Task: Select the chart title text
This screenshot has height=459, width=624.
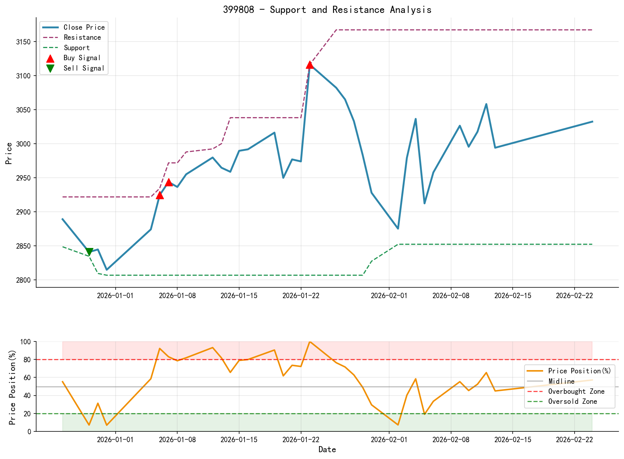Action: (328, 10)
